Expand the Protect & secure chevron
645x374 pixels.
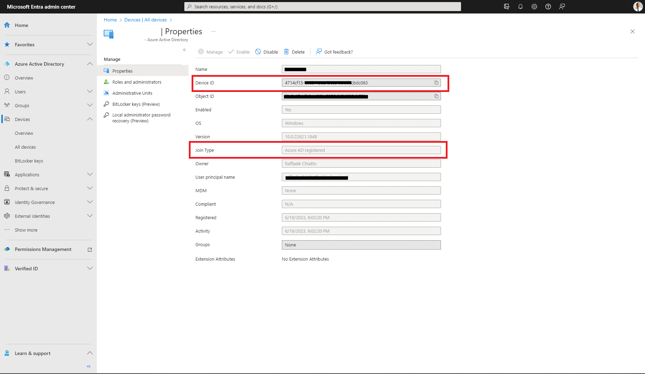pos(90,188)
